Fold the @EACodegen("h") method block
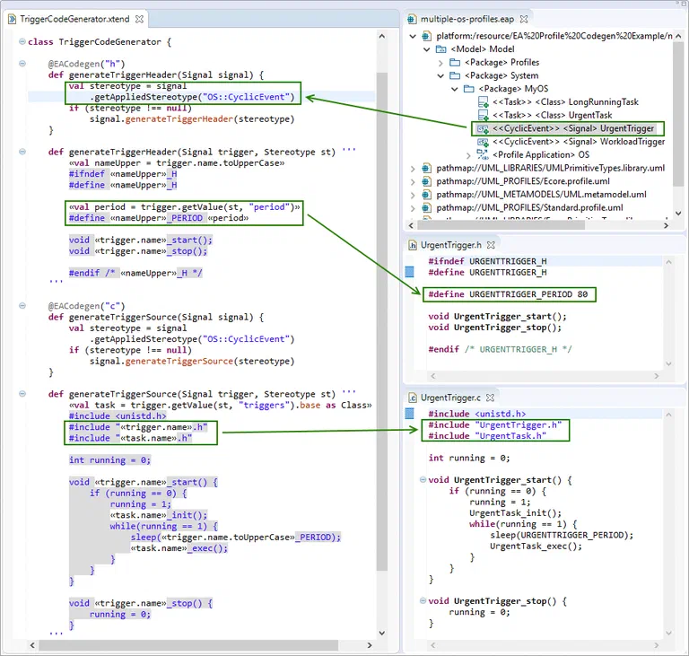This screenshot has width=689, height=656. click(x=22, y=64)
